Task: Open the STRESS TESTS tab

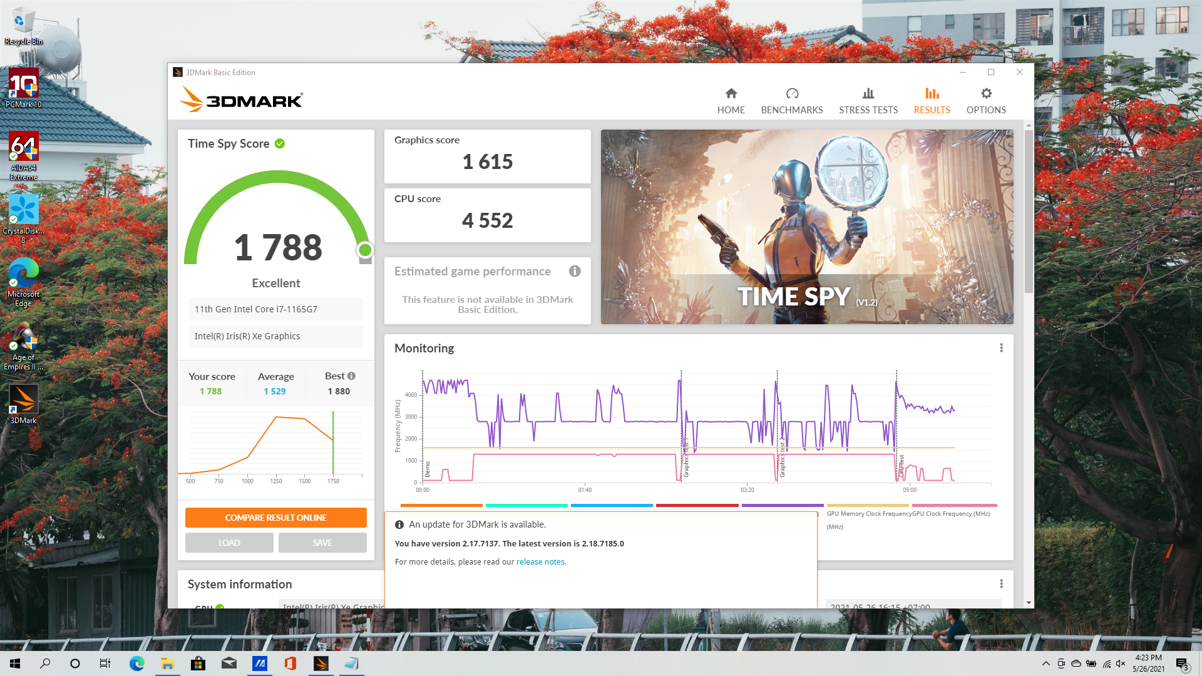Action: click(868, 101)
